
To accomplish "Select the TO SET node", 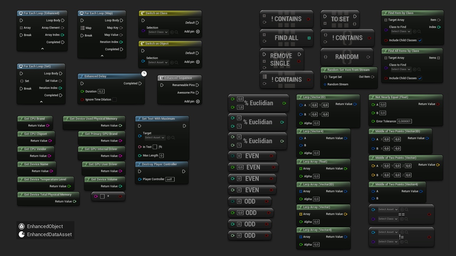I will click(x=340, y=19).
